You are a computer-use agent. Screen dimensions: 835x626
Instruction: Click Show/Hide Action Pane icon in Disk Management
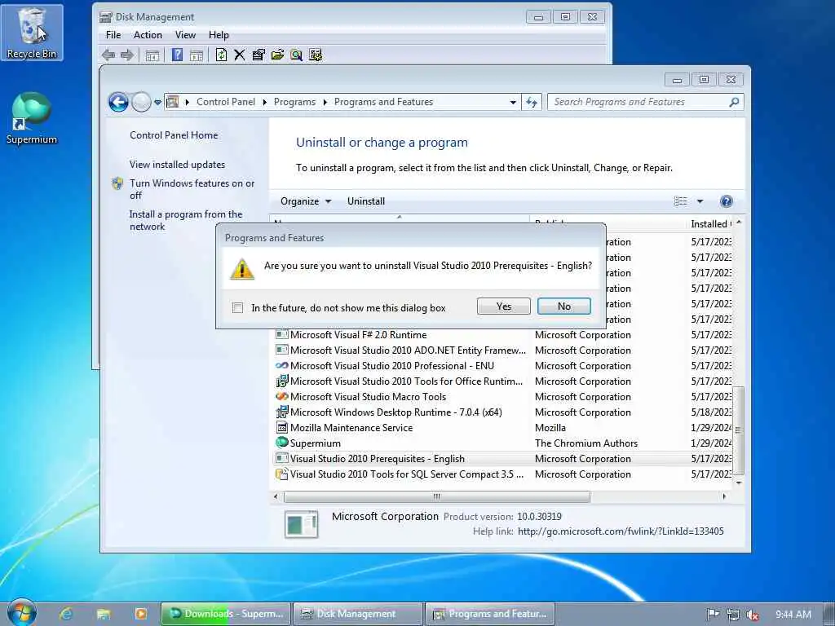(x=196, y=55)
